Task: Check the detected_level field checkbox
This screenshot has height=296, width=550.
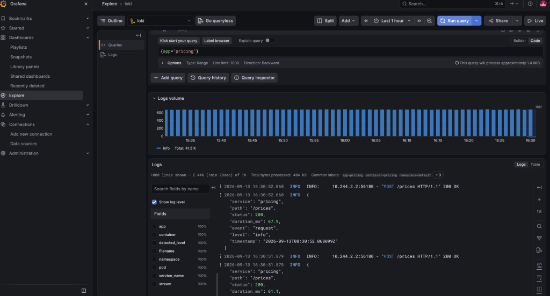Action: point(154,243)
